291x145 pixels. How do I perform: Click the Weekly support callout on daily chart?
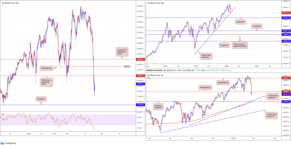[x=160, y=106]
